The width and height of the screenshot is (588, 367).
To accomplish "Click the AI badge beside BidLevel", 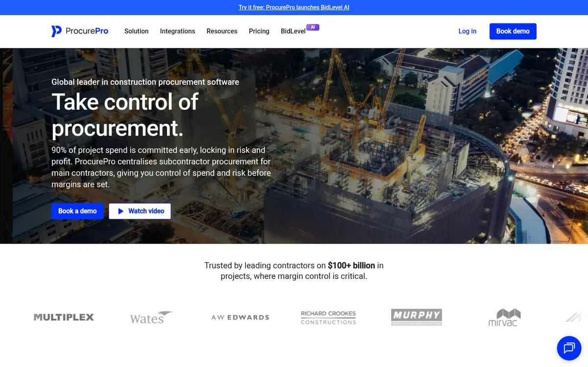I will coord(313,27).
